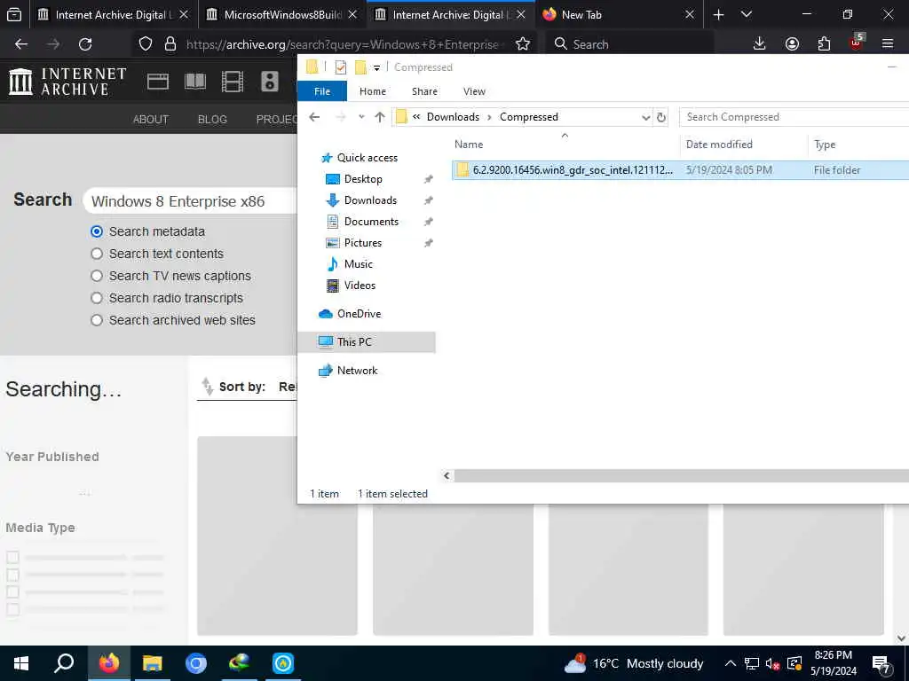Open the File ribbon tab
This screenshot has width=909, height=681.
coord(321,91)
